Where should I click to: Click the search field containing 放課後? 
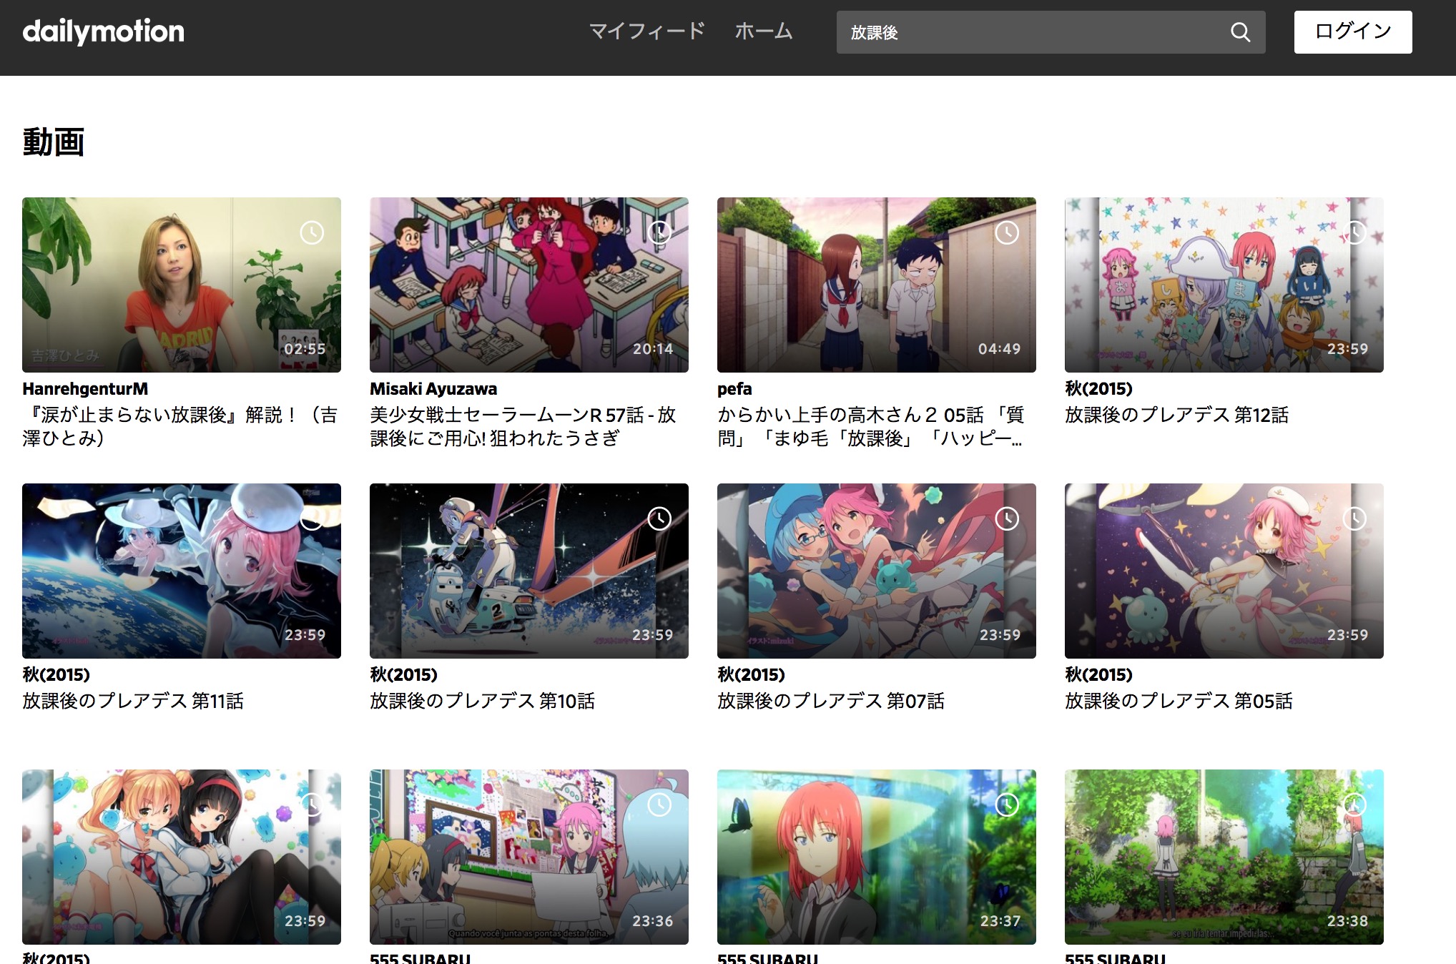1051,32
